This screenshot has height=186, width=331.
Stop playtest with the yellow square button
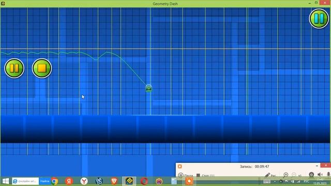[42, 68]
